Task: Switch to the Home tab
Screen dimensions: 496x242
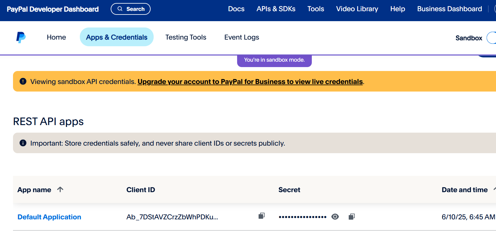Action: tap(56, 37)
